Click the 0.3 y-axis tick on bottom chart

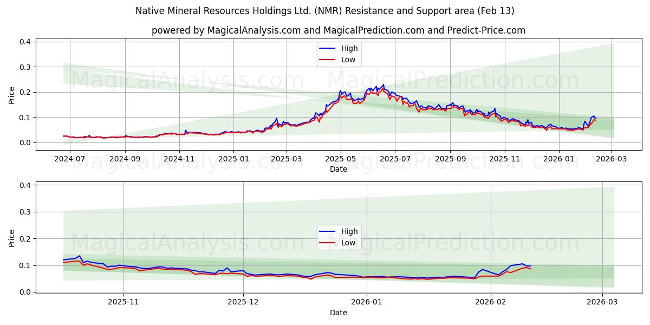(25, 212)
